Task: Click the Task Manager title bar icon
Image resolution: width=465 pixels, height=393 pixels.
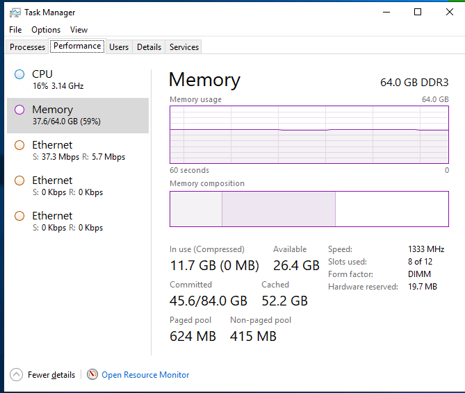Action: pos(15,12)
